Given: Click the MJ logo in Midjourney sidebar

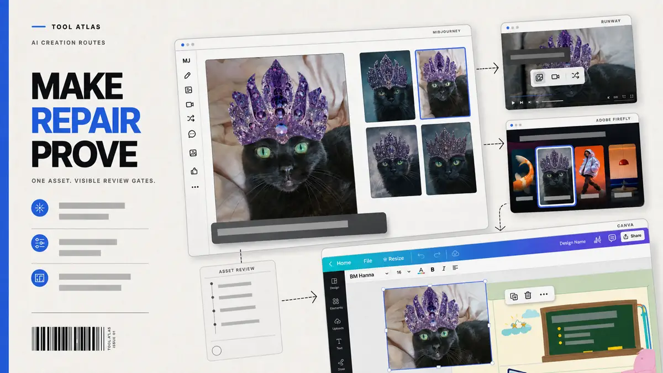Looking at the screenshot, I should [186, 61].
